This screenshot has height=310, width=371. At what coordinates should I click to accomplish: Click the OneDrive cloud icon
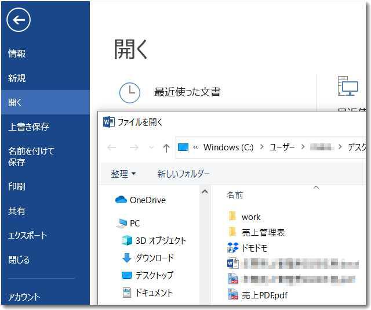(121, 200)
